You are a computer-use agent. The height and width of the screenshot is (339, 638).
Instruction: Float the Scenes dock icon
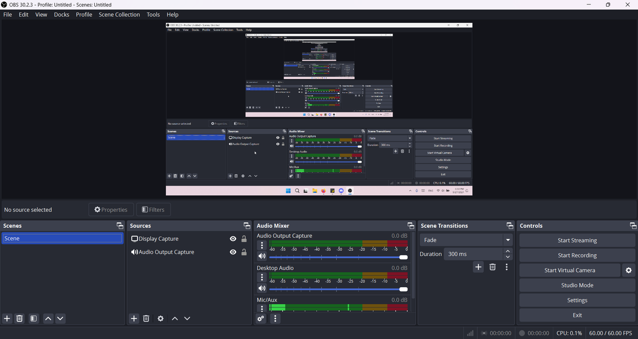coord(120,226)
